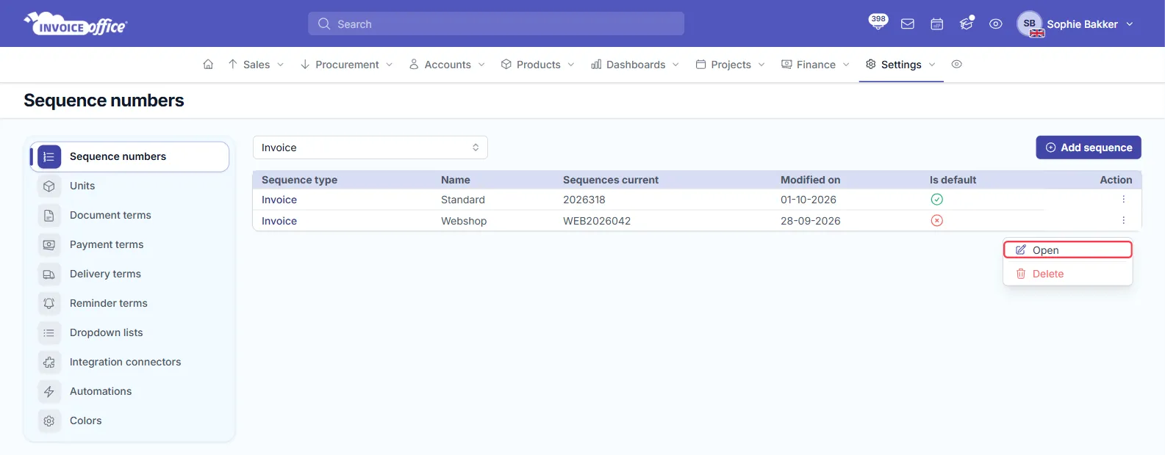Sort by Name column header
The image size is (1165, 455).
click(456, 180)
